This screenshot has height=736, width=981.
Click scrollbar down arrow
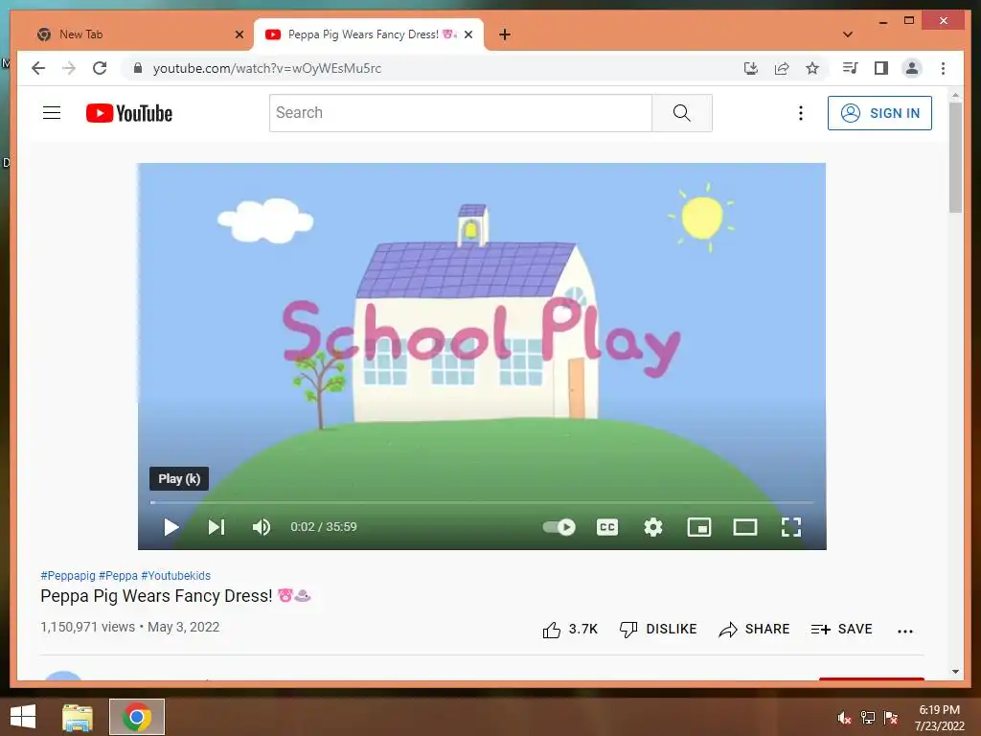955,672
